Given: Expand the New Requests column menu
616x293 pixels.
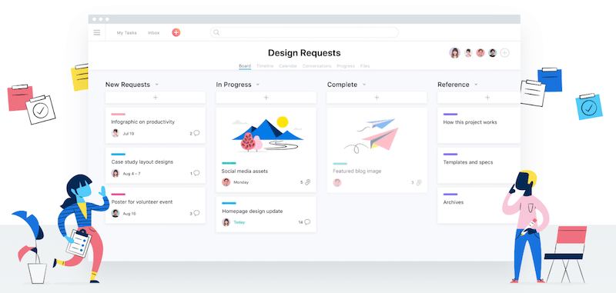Looking at the screenshot, I should click(157, 85).
